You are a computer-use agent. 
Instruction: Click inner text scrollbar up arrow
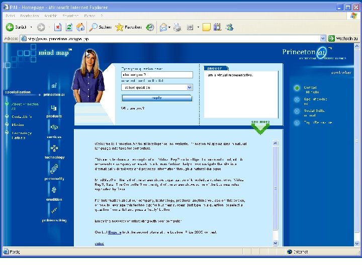point(275,143)
